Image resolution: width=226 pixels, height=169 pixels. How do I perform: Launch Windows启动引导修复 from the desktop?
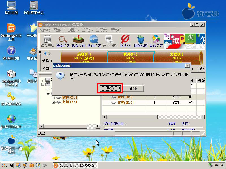click(11, 78)
